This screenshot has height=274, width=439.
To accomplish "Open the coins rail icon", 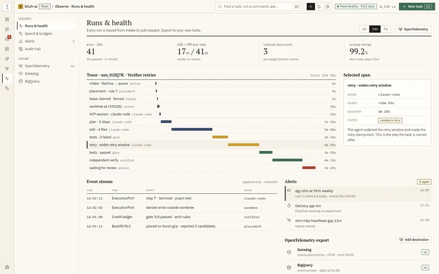I will pyautogui.click(x=7, y=88).
